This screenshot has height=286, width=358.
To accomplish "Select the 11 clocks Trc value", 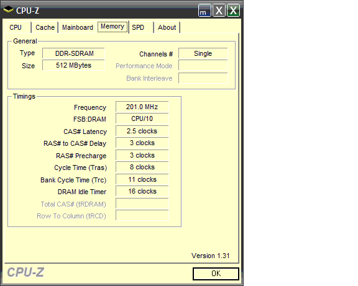I will [x=142, y=179].
